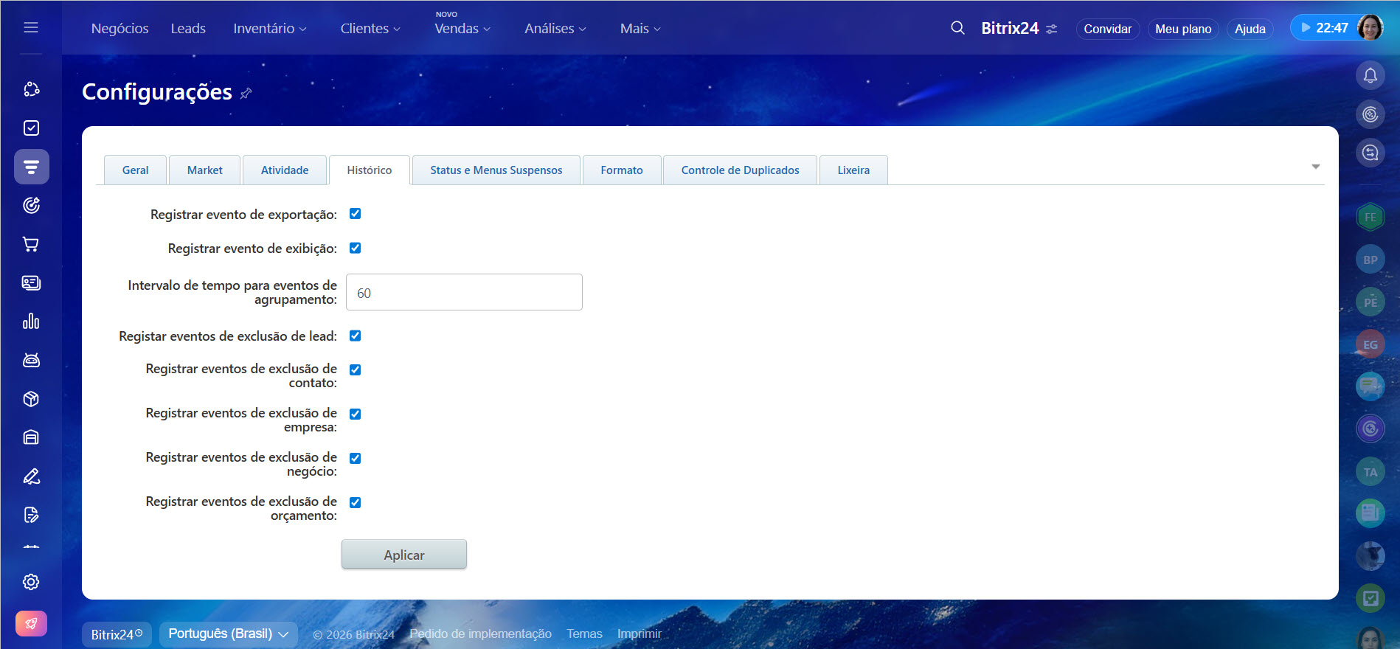Uncheck Registrar evento de exportação
The image size is (1400, 649).
355,214
